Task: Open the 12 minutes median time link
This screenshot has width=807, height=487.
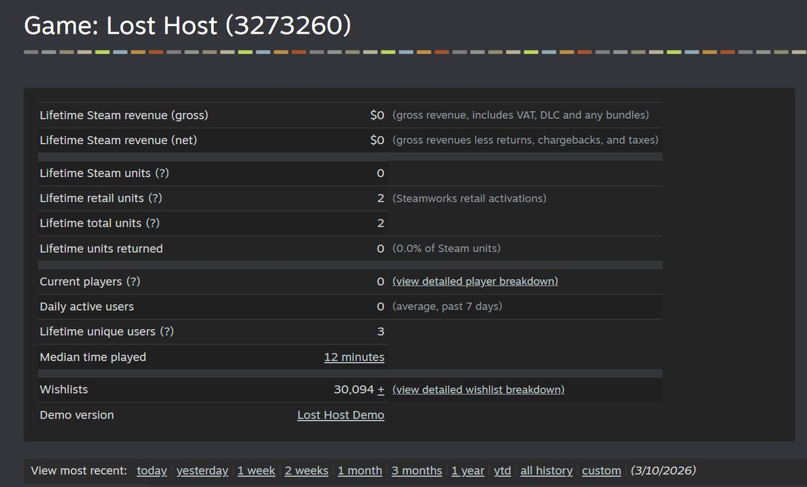Action: [354, 357]
